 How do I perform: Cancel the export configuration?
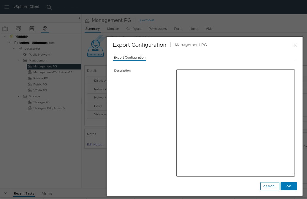270,186
